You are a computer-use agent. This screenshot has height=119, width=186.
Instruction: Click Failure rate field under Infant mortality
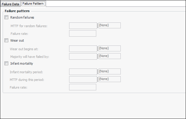pos(82,87)
